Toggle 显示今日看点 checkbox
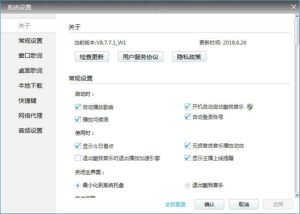Screen dimensions: 300x214 (78, 146)
